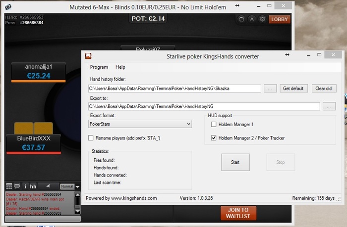This screenshot has height=227, width=347.
Task: Click the chat text input field
Action: [43, 219]
